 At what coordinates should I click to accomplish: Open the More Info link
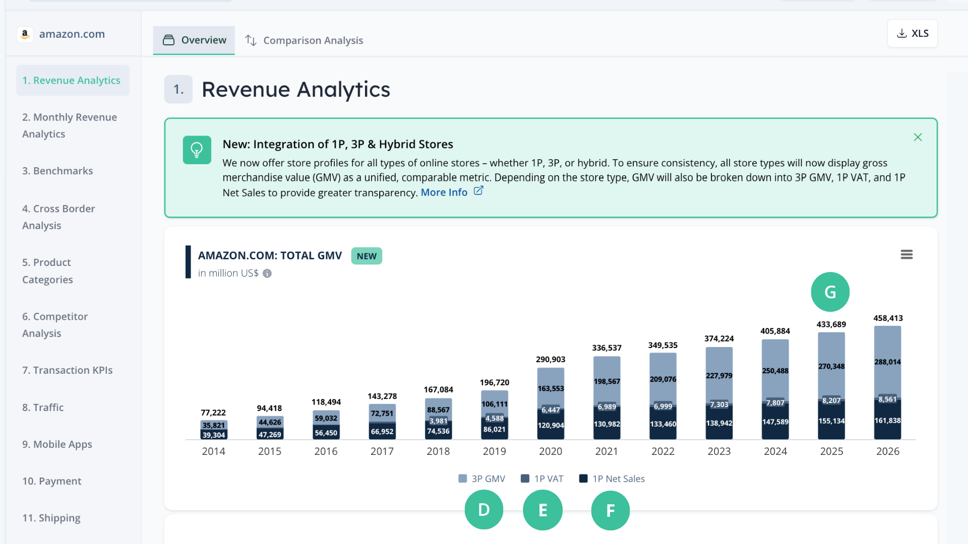(444, 192)
